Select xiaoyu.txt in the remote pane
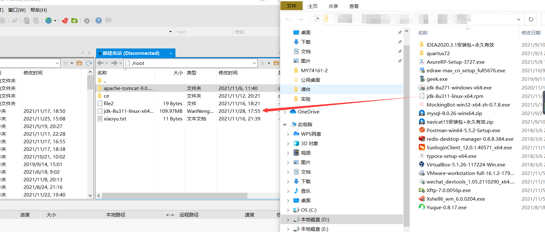 pyautogui.click(x=115, y=119)
